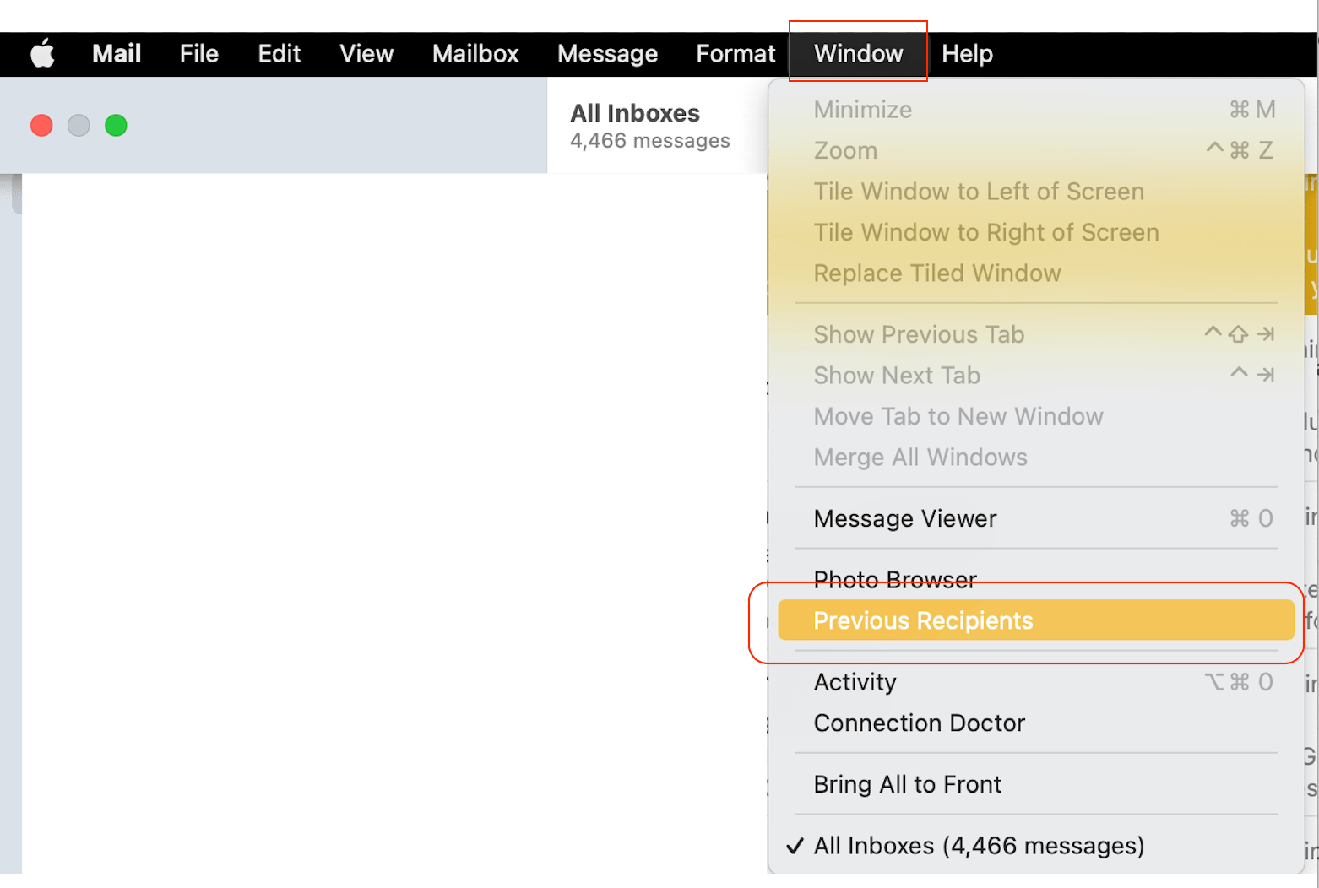Image resolution: width=1319 pixels, height=888 pixels.
Task: Open the Photo Browser
Action: tap(894, 579)
